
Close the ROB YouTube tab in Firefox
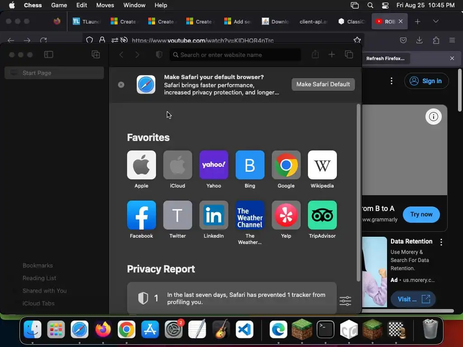[401, 21]
